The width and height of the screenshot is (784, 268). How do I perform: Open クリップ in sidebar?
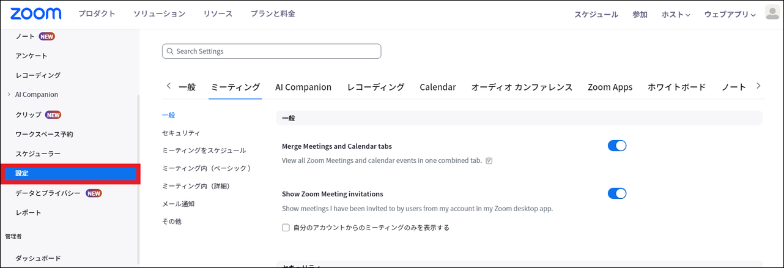pyautogui.click(x=28, y=114)
